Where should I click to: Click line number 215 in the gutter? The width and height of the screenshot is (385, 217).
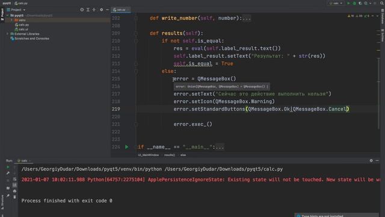[116, 79]
